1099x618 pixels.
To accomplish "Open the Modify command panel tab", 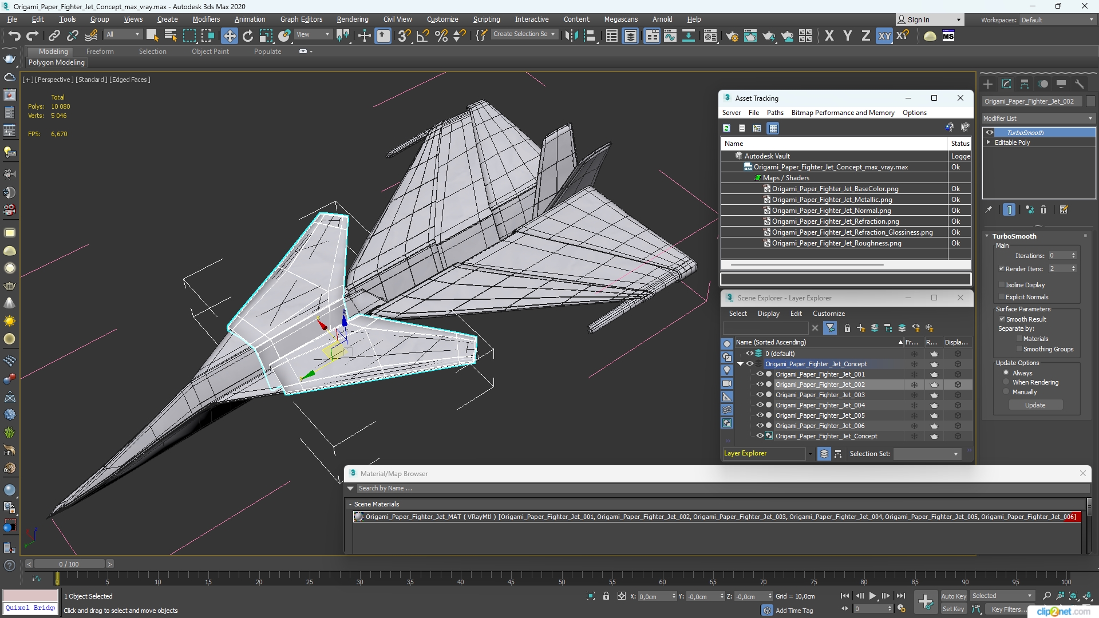I will tap(1006, 84).
